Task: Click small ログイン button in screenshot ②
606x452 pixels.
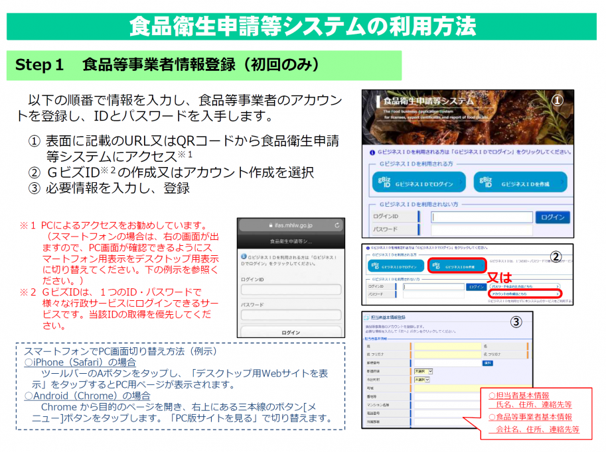Action: pyautogui.click(x=476, y=287)
